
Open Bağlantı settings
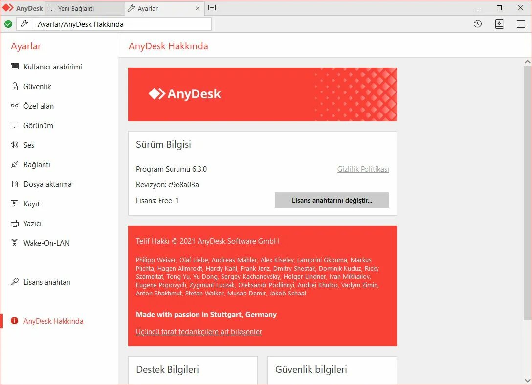(37, 165)
